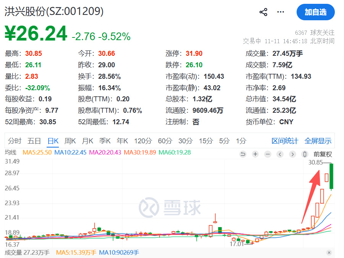Switch to the 分时 chart tab
The height and width of the screenshot is (258, 344).
point(15,141)
